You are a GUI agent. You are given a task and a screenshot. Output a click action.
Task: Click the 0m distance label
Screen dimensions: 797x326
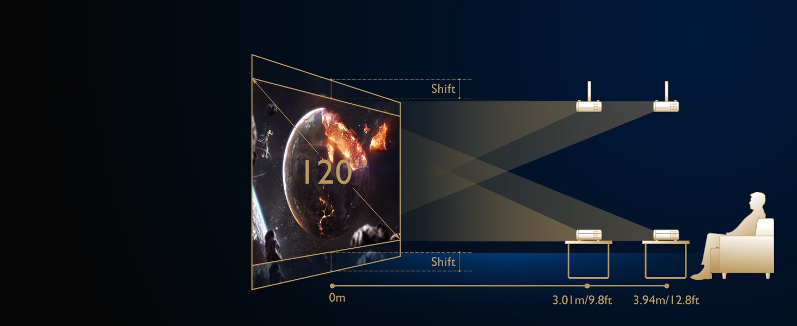(x=338, y=298)
